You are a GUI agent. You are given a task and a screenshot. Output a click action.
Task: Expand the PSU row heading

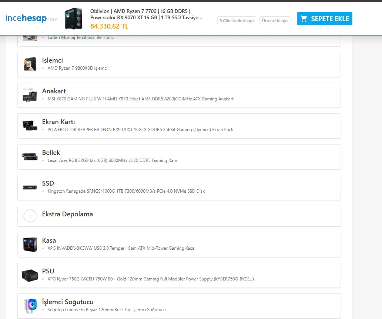click(x=48, y=271)
